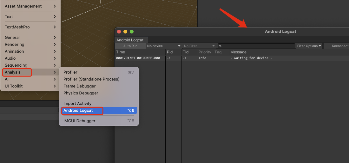Open the No device dropdown

point(164,46)
